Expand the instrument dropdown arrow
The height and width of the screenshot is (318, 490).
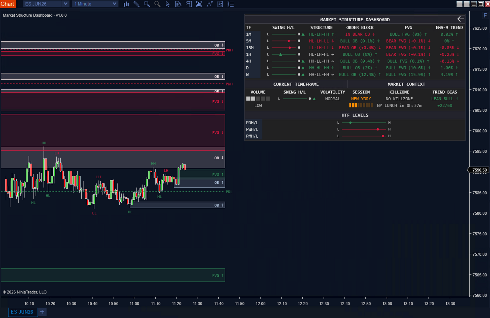pos(65,4)
